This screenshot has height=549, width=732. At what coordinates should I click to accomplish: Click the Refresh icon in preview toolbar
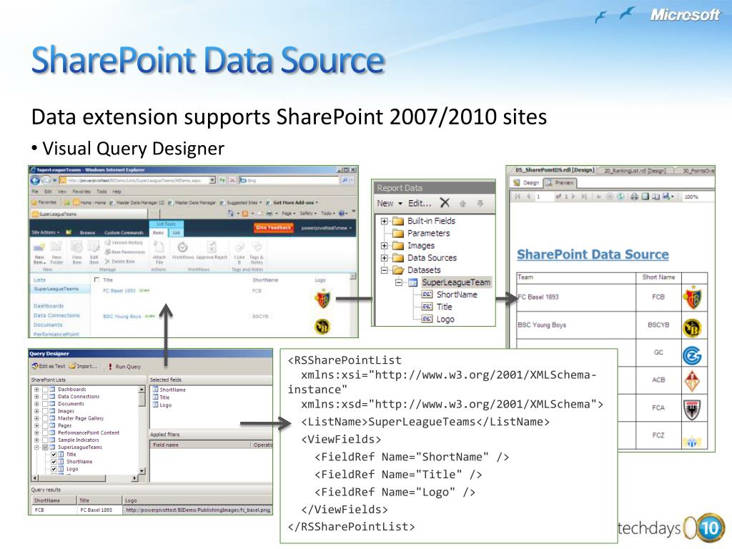(x=620, y=197)
